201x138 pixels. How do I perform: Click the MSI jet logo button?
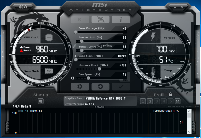[x=100, y=19]
